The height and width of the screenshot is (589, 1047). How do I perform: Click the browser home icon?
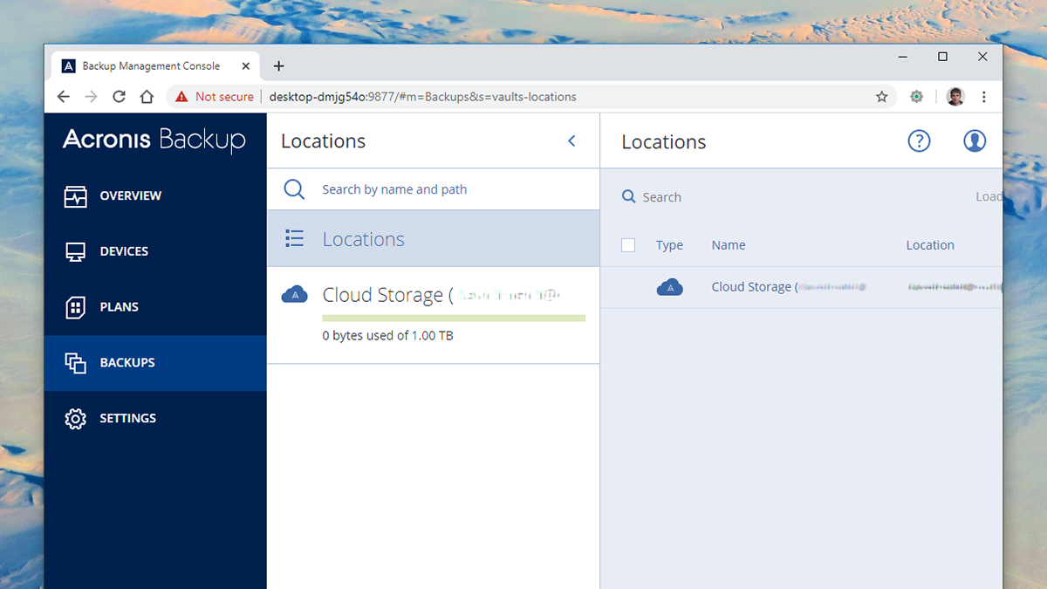147,97
